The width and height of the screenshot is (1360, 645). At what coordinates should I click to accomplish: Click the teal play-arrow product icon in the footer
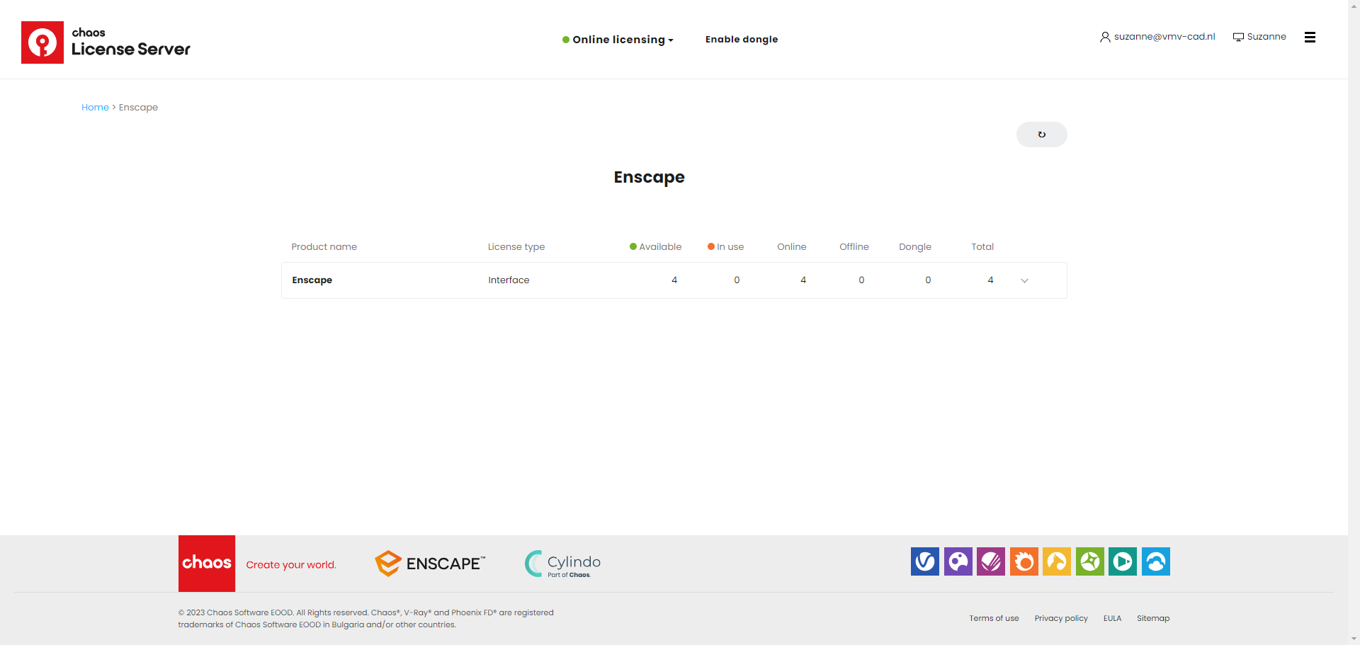pos(1123,561)
